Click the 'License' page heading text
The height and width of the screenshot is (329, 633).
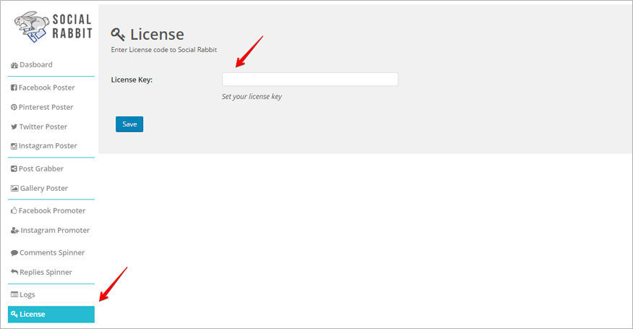pyautogui.click(x=157, y=35)
